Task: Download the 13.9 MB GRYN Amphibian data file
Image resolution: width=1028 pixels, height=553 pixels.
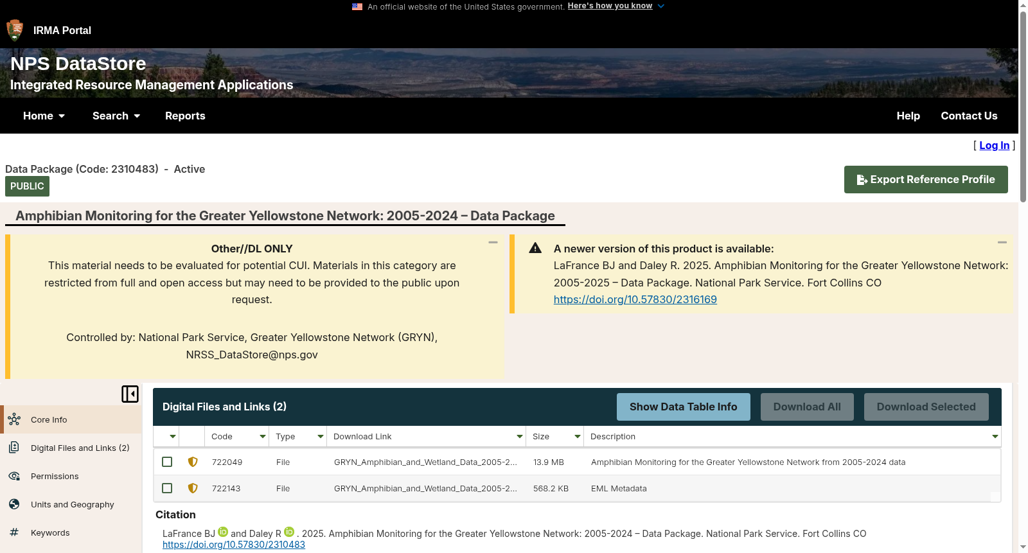Action: point(425,462)
